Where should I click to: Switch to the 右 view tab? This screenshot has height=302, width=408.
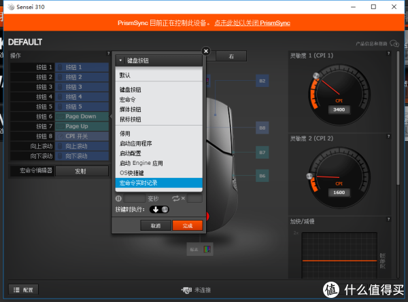(231, 56)
